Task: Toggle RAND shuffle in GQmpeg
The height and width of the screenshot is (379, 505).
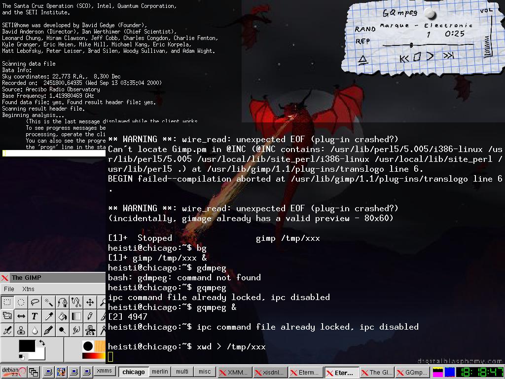Action: tap(365, 29)
